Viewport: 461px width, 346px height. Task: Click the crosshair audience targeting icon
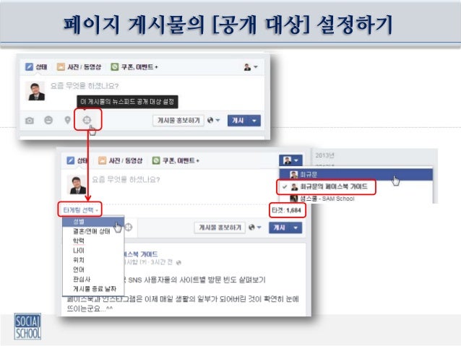click(x=87, y=120)
